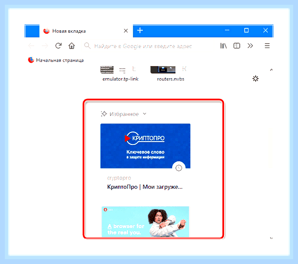
Task: Click the back navigation arrow
Action: 31,46
